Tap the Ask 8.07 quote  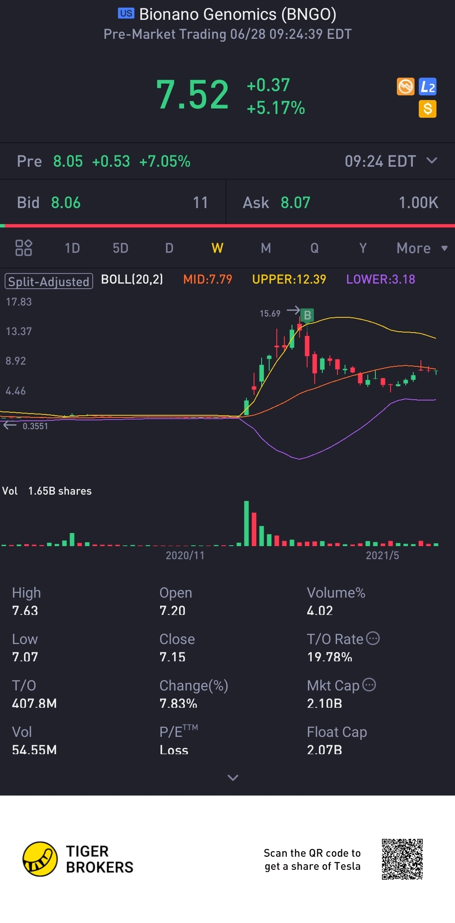[340, 203]
